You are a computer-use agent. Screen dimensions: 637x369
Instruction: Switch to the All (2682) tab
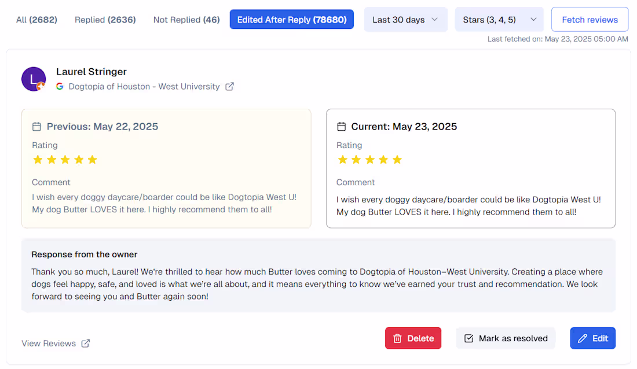click(36, 19)
